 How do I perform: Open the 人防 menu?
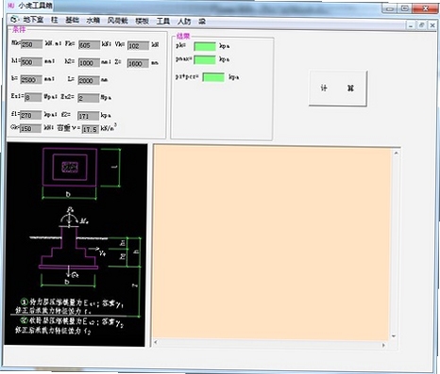184,22
